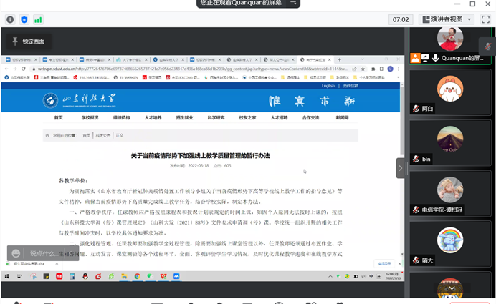The width and height of the screenshot is (496, 304).
Task: Open 学校概况 navigation menu item
Action: [90, 117]
